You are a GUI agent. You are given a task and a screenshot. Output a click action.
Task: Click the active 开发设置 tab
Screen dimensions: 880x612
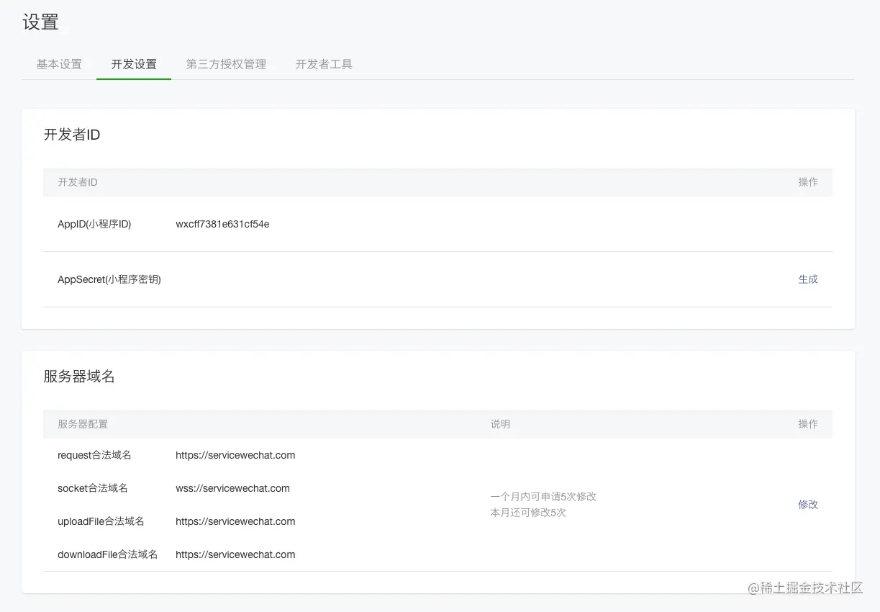coord(134,64)
